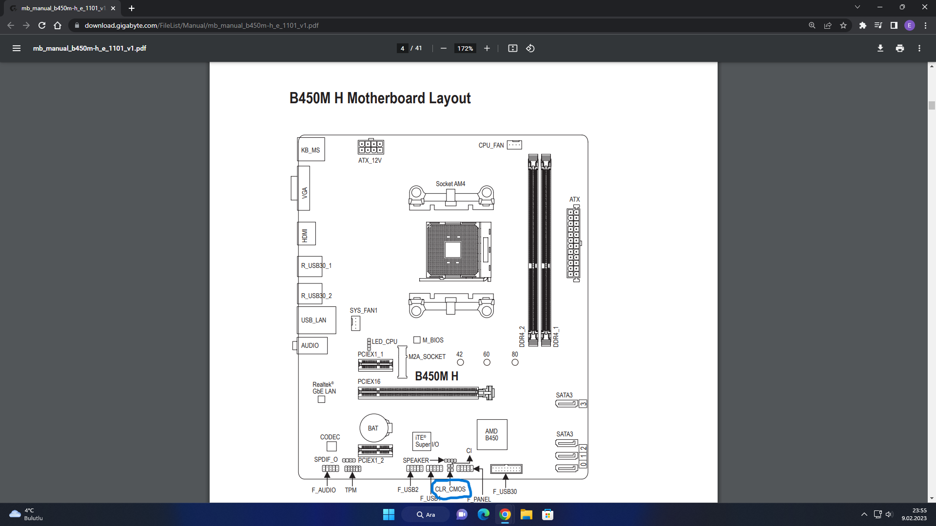Open the Teams chat taskbar icon
The width and height of the screenshot is (936, 526).
coord(462,514)
